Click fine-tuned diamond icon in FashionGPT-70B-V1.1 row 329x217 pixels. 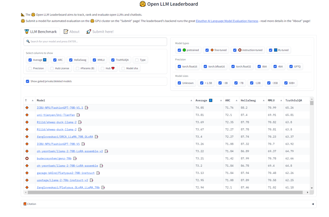(x=27, y=108)
